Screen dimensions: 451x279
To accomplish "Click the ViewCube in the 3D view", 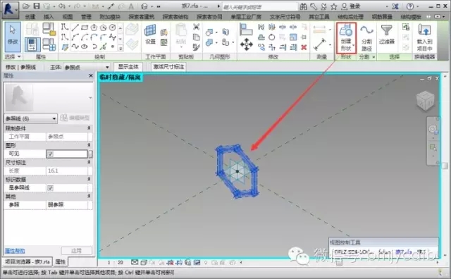I will pyautogui.click(x=425, y=101).
